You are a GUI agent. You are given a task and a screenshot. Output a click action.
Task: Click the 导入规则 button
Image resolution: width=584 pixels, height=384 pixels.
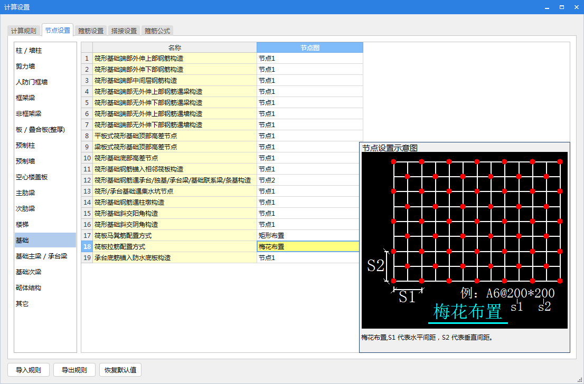(x=29, y=370)
